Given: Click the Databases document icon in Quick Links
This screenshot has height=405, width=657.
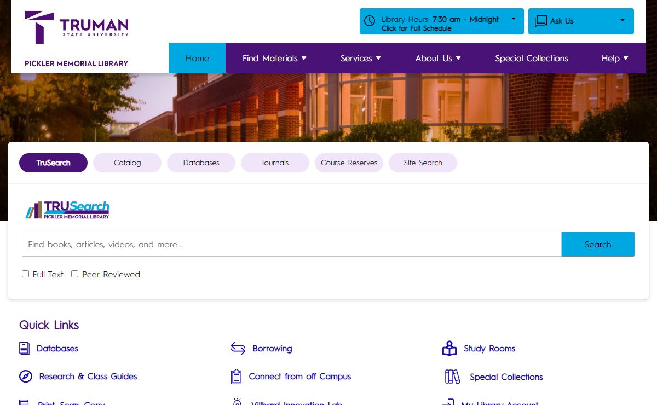Looking at the screenshot, I should click(24, 348).
